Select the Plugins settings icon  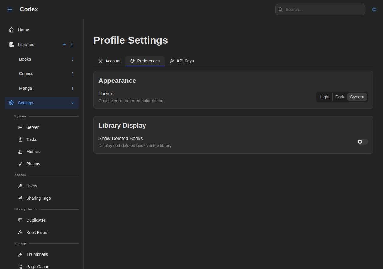tap(20, 164)
